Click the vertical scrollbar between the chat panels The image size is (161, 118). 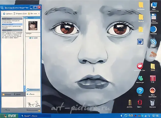click(x=24, y=54)
